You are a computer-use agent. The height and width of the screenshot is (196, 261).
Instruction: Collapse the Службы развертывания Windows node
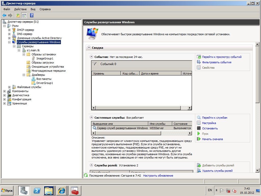click(9, 42)
